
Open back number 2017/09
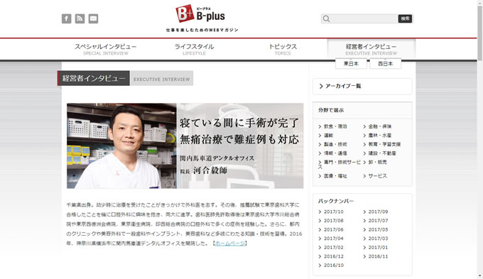pyautogui.click(x=378, y=212)
